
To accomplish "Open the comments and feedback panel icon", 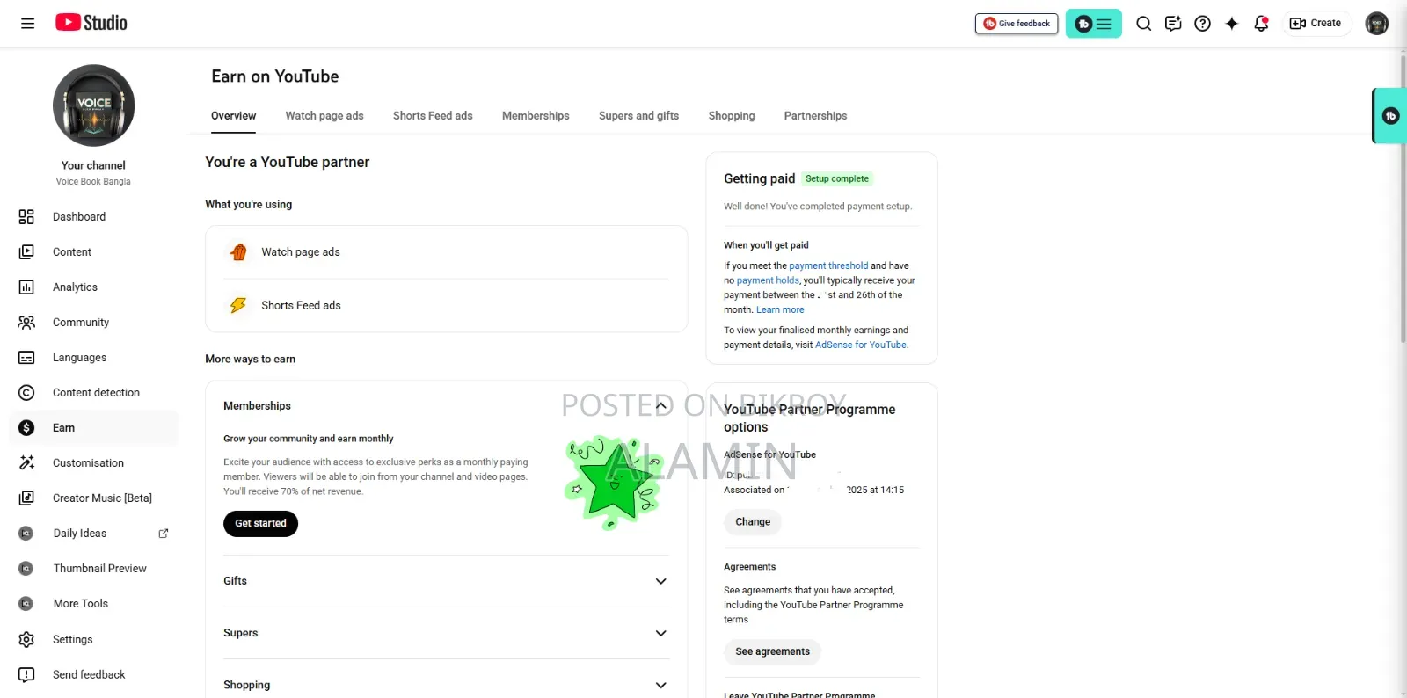I will tap(1173, 24).
